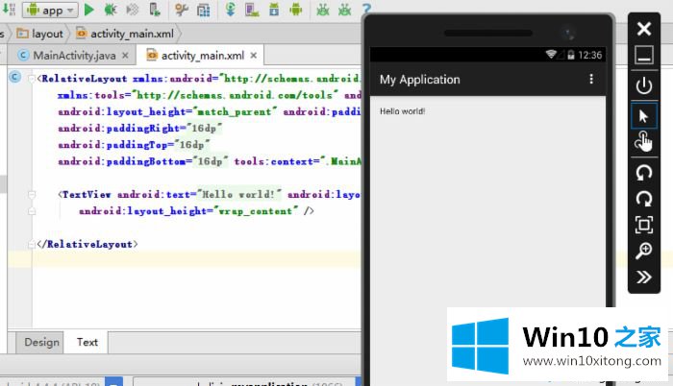
Task: Click the Hello world text in emulator
Action: tap(402, 111)
